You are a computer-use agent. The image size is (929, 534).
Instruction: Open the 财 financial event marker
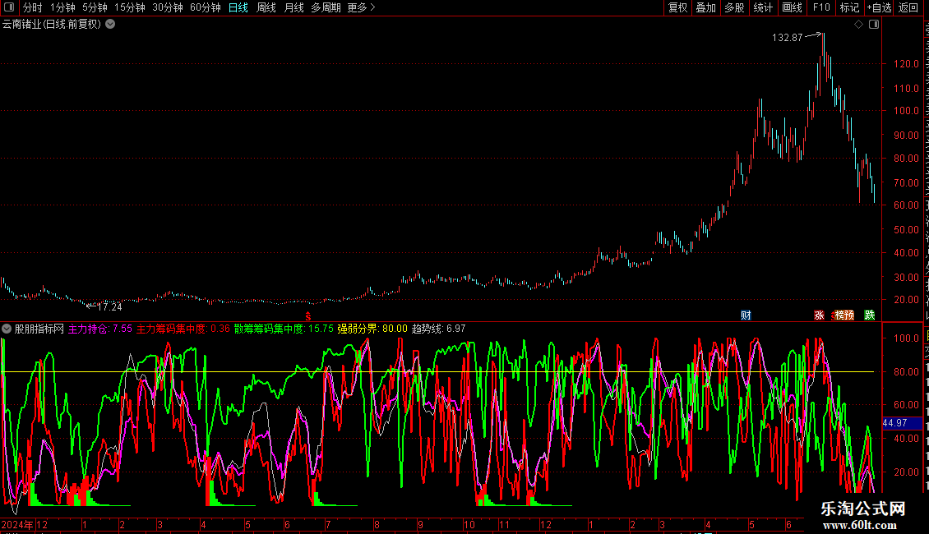tap(746, 315)
